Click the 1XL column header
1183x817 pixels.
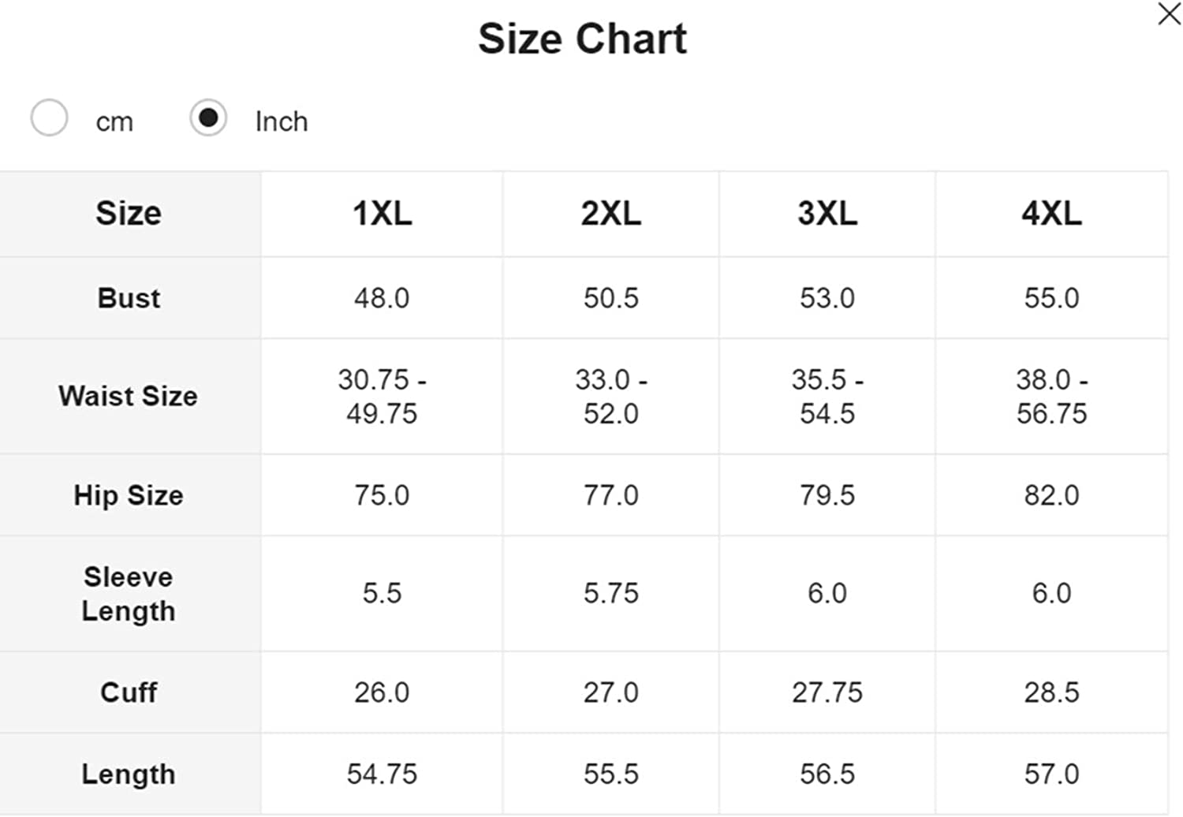(382, 214)
